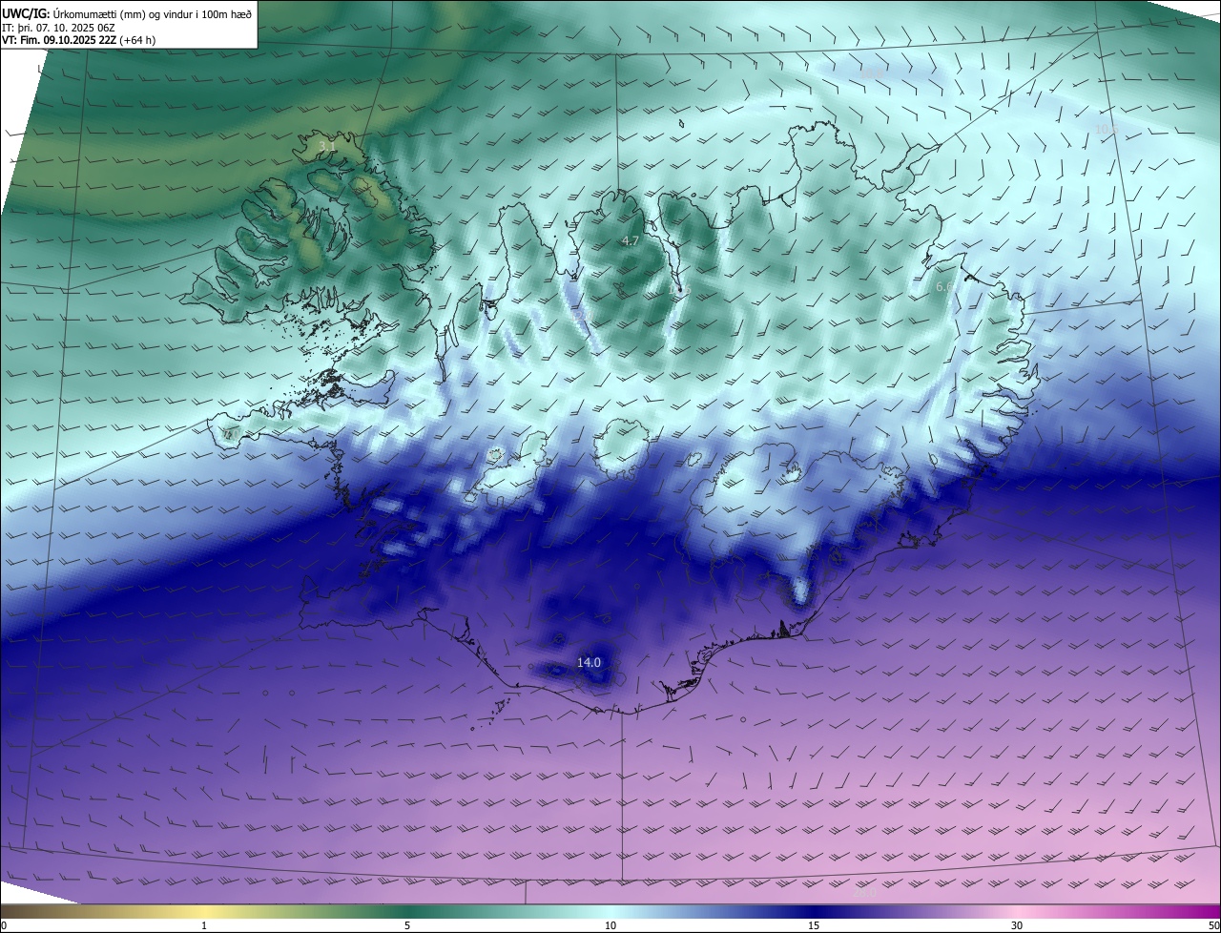Click the "14.0" value label on the south coast
Viewport: 1221px width, 933px height.
[x=589, y=662]
